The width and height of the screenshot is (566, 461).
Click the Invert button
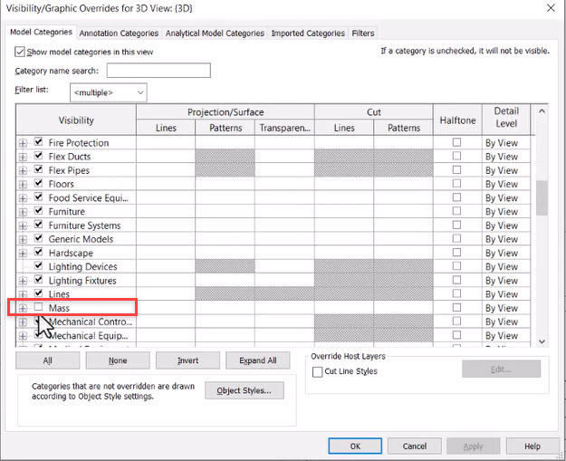[187, 360]
